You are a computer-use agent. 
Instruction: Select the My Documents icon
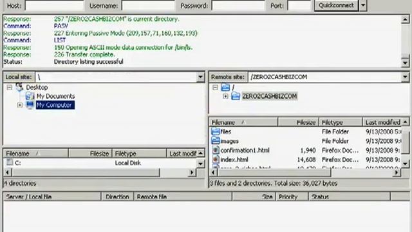pos(30,96)
